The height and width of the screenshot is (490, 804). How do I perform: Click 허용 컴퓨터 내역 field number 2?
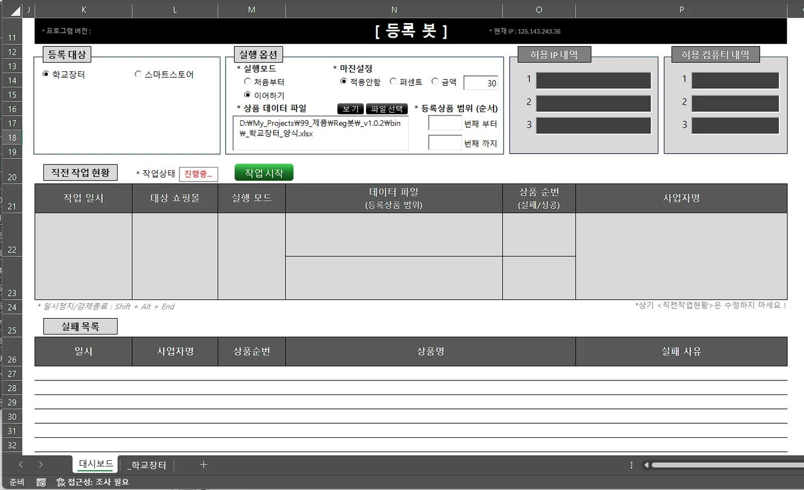pos(735,103)
